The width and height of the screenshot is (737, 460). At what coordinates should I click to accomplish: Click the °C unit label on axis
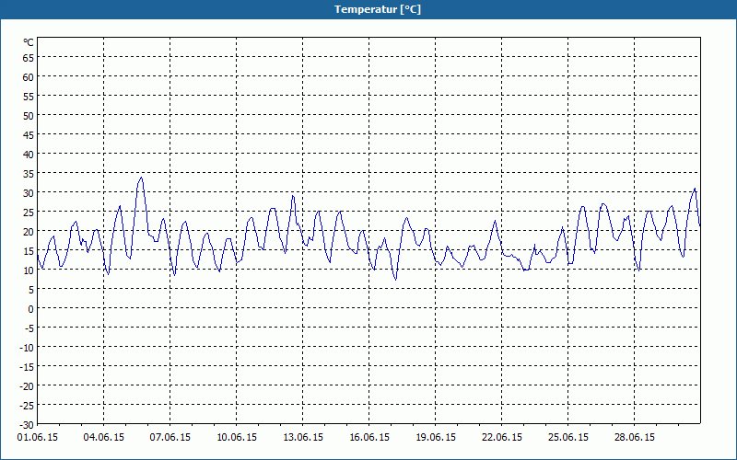click(x=29, y=42)
